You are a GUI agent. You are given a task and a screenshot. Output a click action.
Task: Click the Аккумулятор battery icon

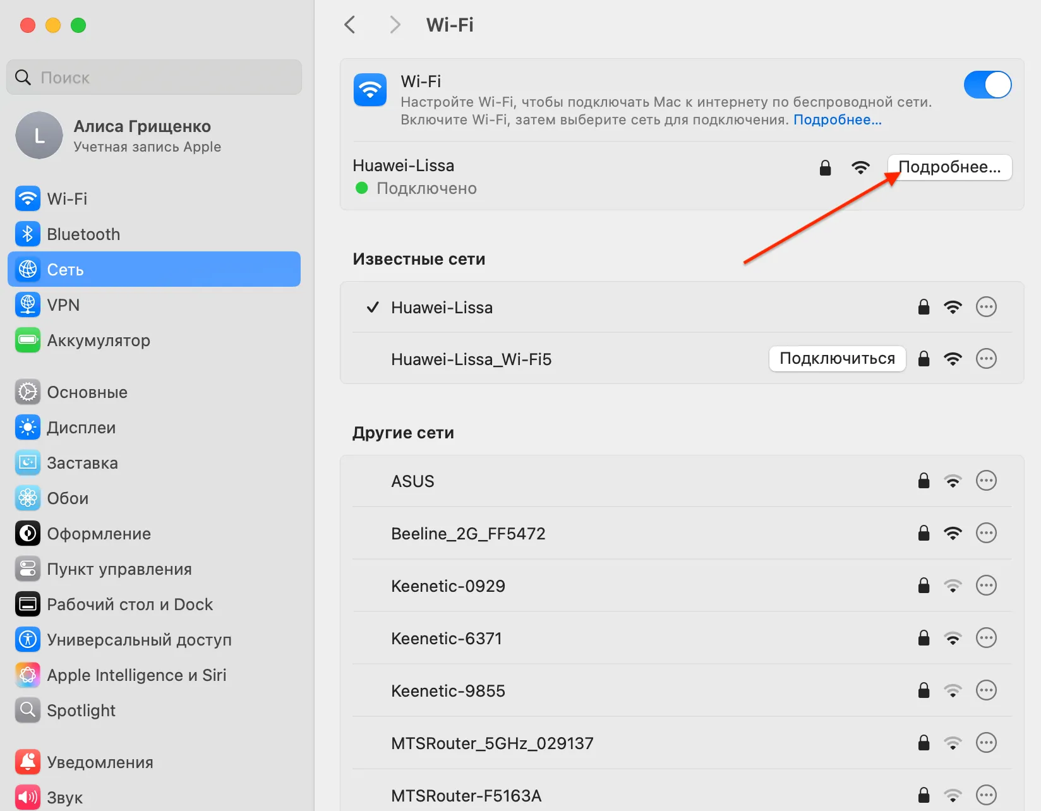pos(28,340)
